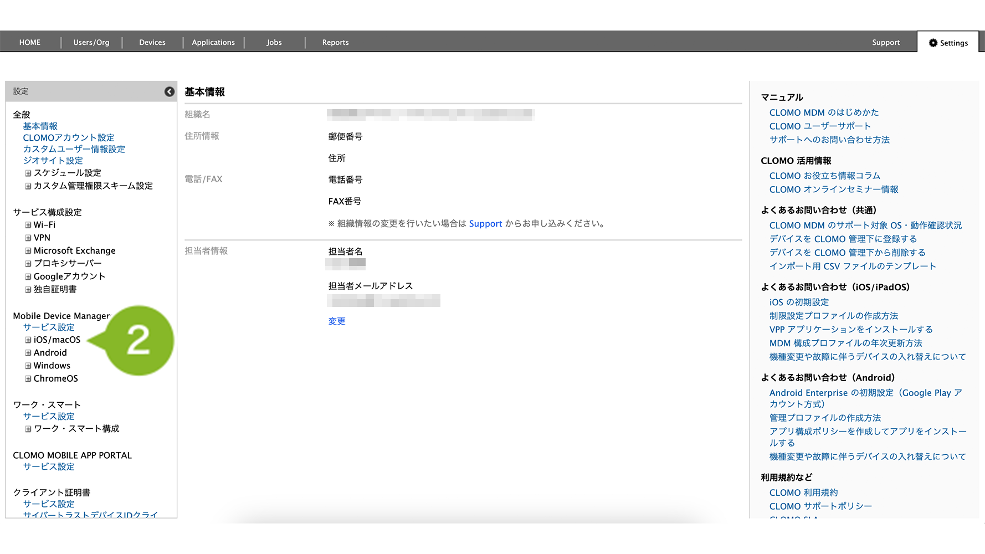Screen dimensions: 985x554
Task: Open CLOMO 利用規約 link
Action: click(x=803, y=493)
